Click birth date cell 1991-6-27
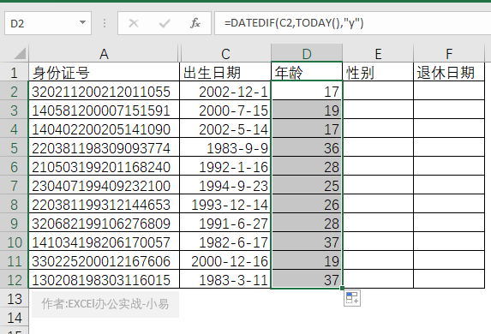 point(225,223)
